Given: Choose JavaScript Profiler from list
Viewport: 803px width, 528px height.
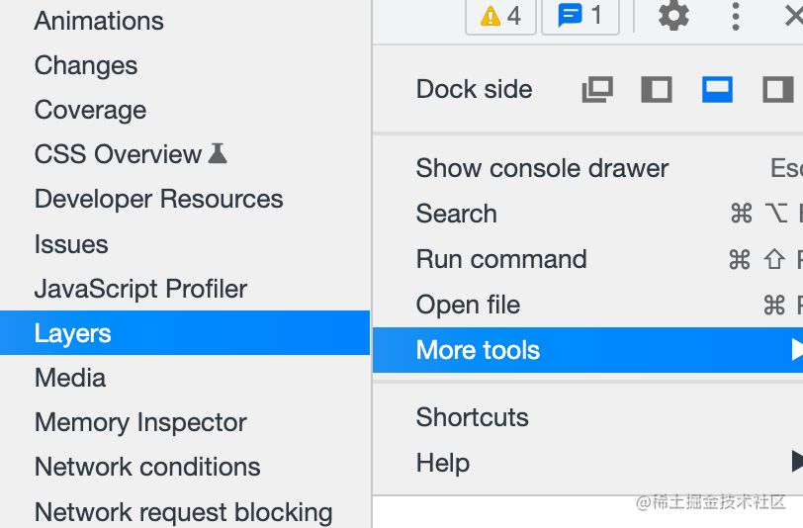Looking at the screenshot, I should [140, 289].
